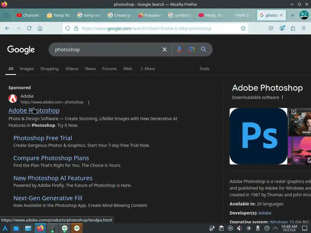This screenshot has width=311, height=233.
Task: Switch to the Web results tab
Action: [x=128, y=69]
